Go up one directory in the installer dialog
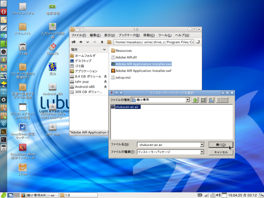 pos(195,100)
